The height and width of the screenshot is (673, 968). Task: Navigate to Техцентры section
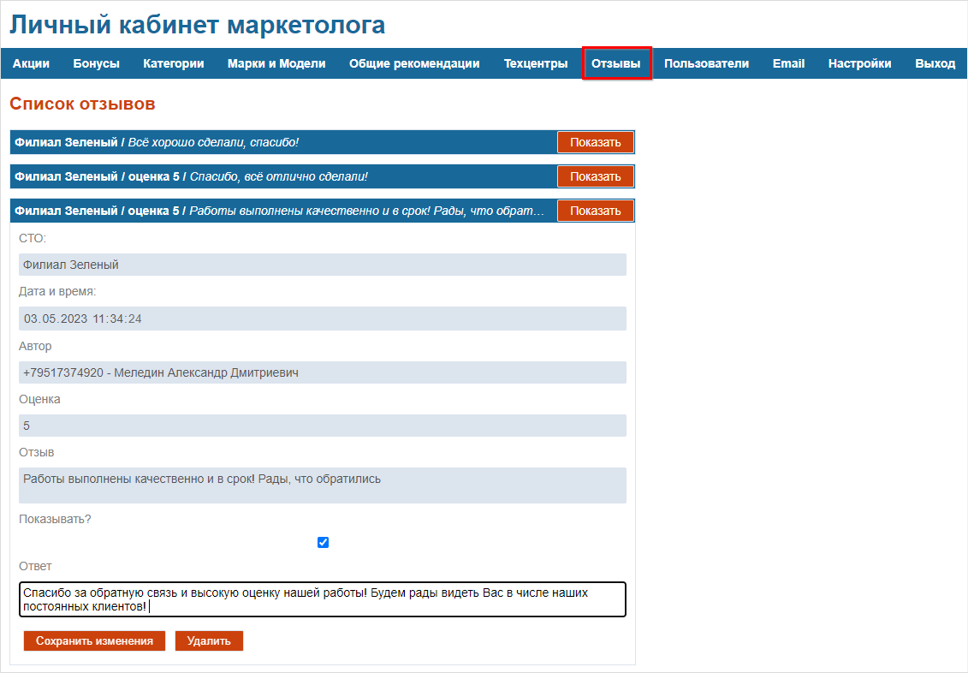click(536, 63)
